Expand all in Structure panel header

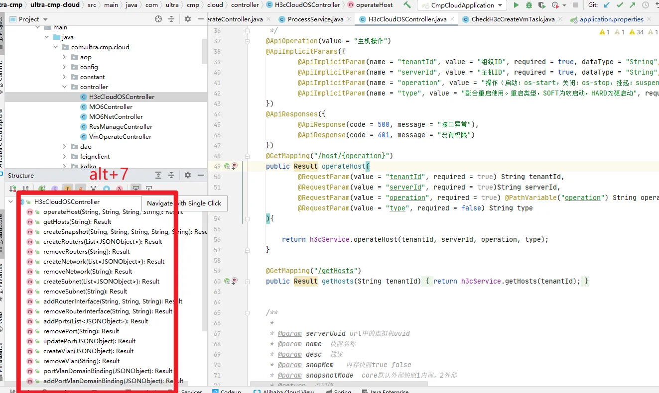point(158,175)
